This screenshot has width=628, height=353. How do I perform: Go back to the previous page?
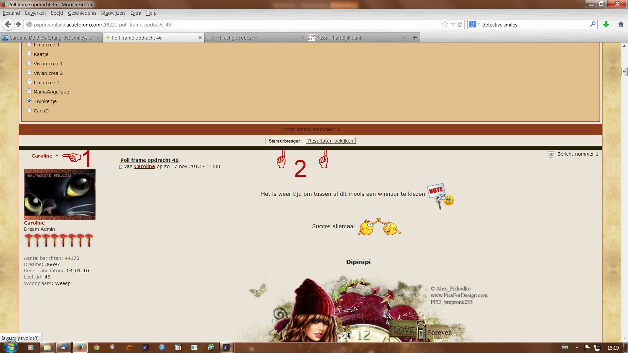8,25
